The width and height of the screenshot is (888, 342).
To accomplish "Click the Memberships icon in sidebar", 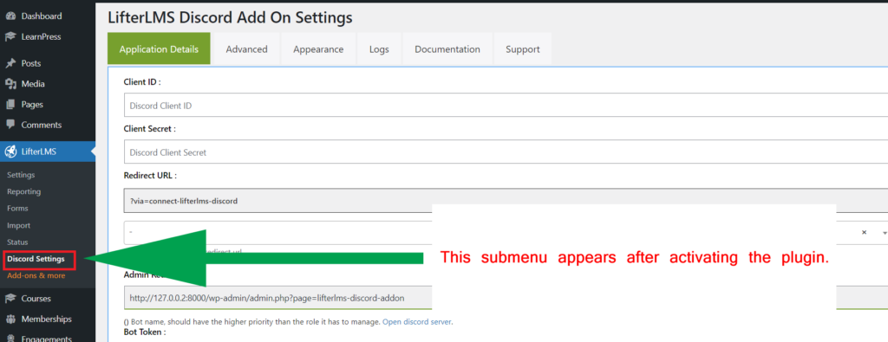I will 10,319.
